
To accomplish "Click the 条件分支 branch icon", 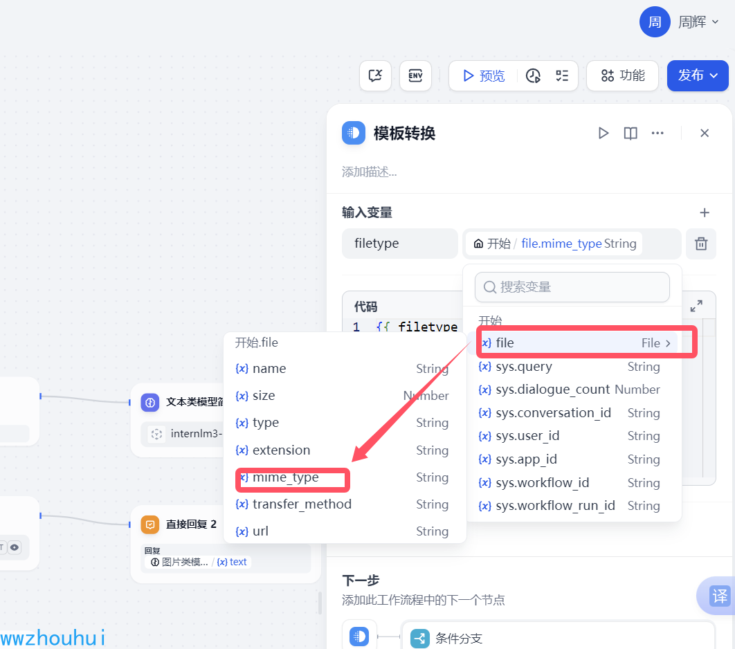I will pos(420,638).
